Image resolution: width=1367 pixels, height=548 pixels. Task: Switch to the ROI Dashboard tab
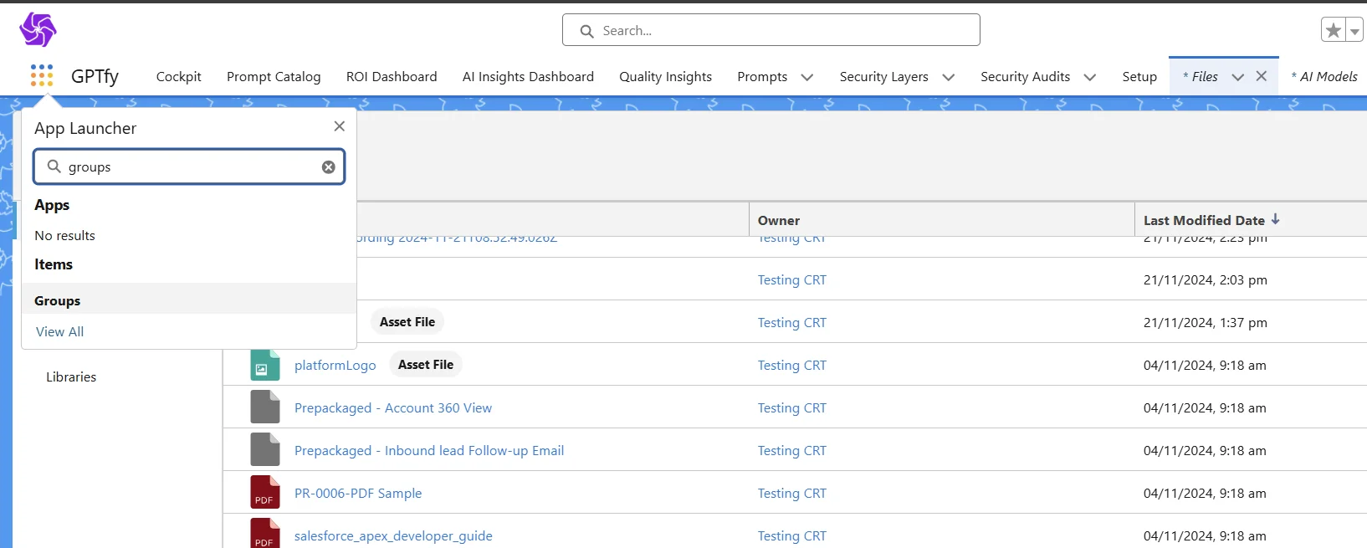pyautogui.click(x=392, y=77)
